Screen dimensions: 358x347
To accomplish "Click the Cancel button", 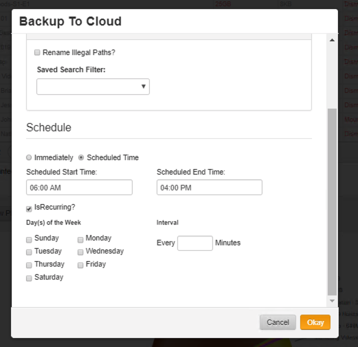I will (278, 322).
